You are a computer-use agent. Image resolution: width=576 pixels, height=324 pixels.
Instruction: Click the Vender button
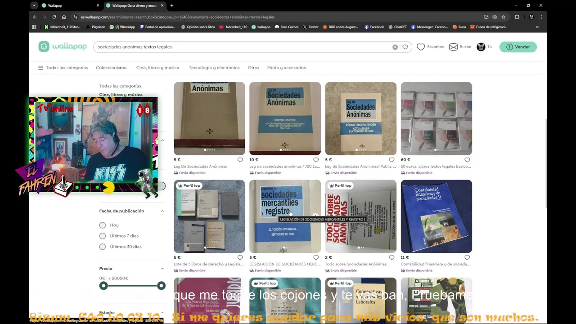pyautogui.click(x=518, y=47)
